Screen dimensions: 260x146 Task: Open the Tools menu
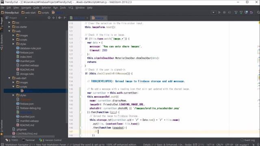click(63, 8)
